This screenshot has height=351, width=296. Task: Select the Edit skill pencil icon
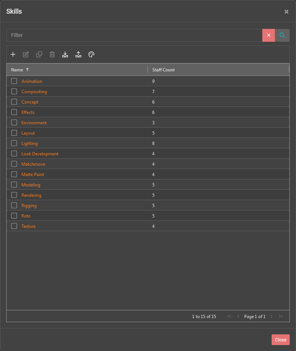pos(26,54)
